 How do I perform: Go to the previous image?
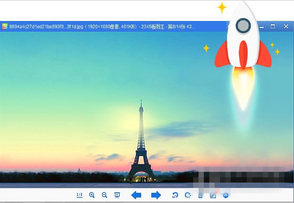coord(136,195)
